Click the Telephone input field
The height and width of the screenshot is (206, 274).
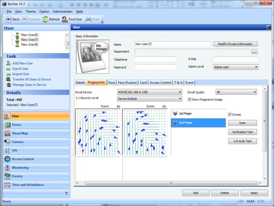[155, 60]
